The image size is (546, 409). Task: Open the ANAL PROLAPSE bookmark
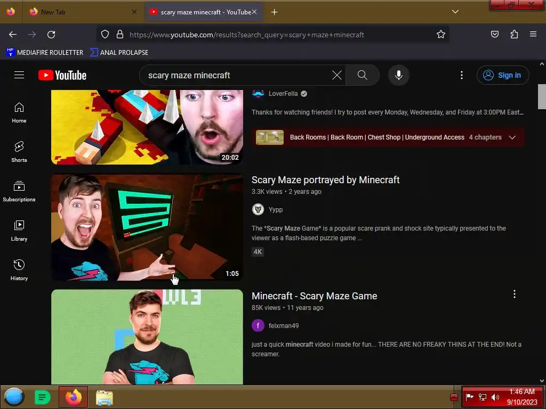[119, 53]
